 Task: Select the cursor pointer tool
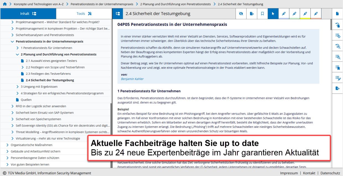[273, 13]
